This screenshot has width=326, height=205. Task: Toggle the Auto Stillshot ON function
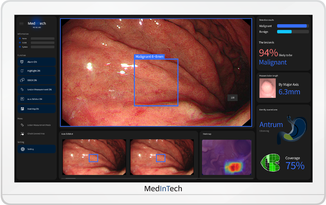[36, 99]
